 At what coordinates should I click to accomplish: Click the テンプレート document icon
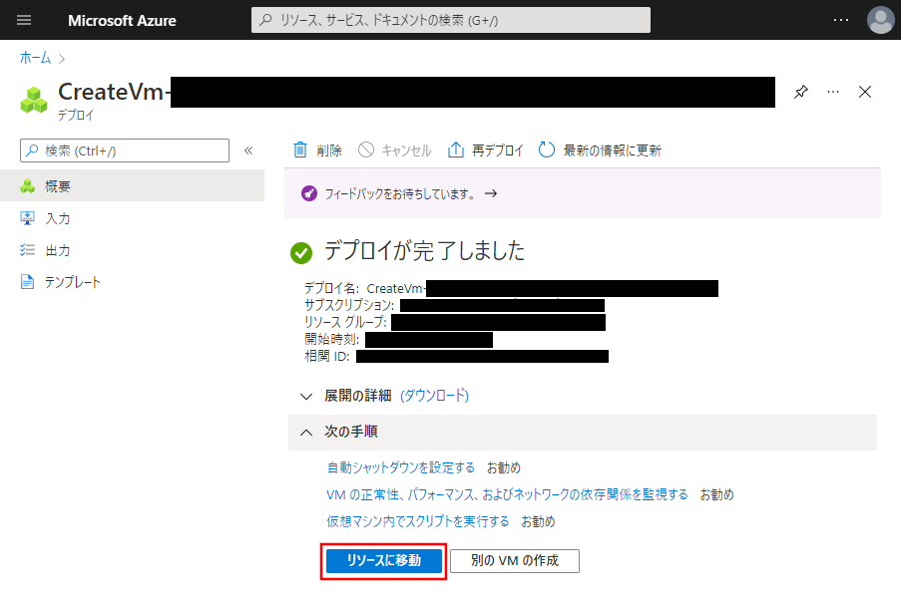pyautogui.click(x=27, y=282)
